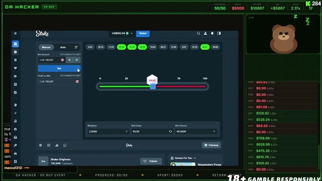Click the 22.70 past result chip
The height and width of the screenshot is (181, 322).
(x=194, y=47)
